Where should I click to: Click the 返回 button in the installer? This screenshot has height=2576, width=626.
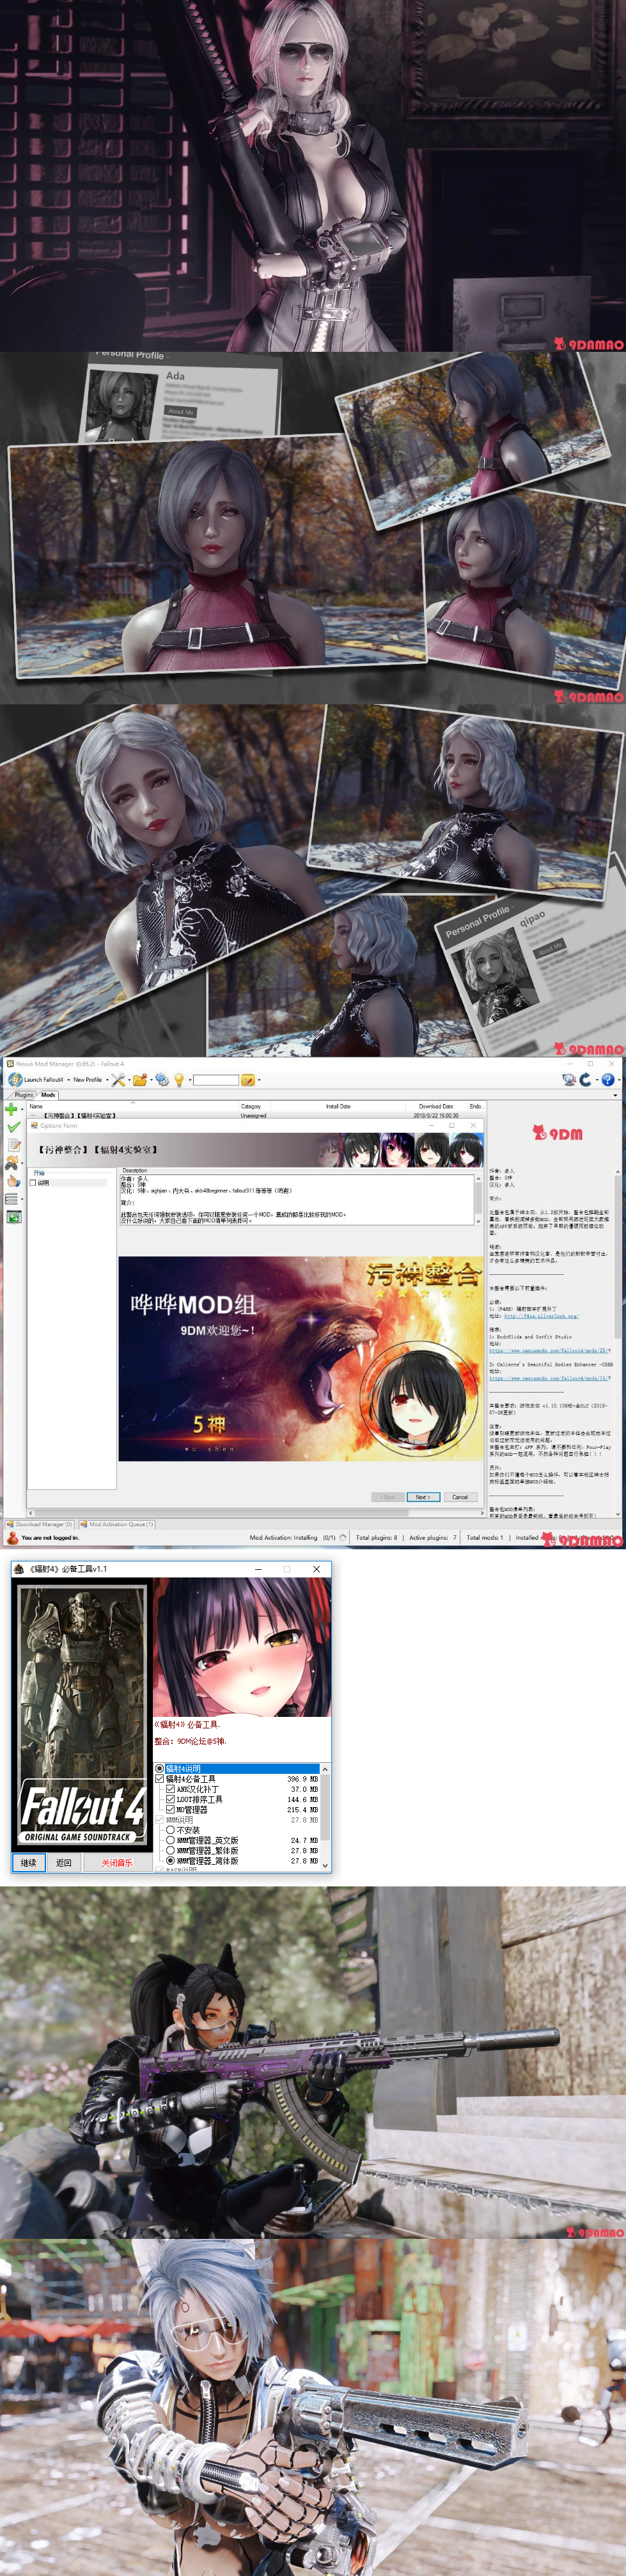[x=64, y=1863]
